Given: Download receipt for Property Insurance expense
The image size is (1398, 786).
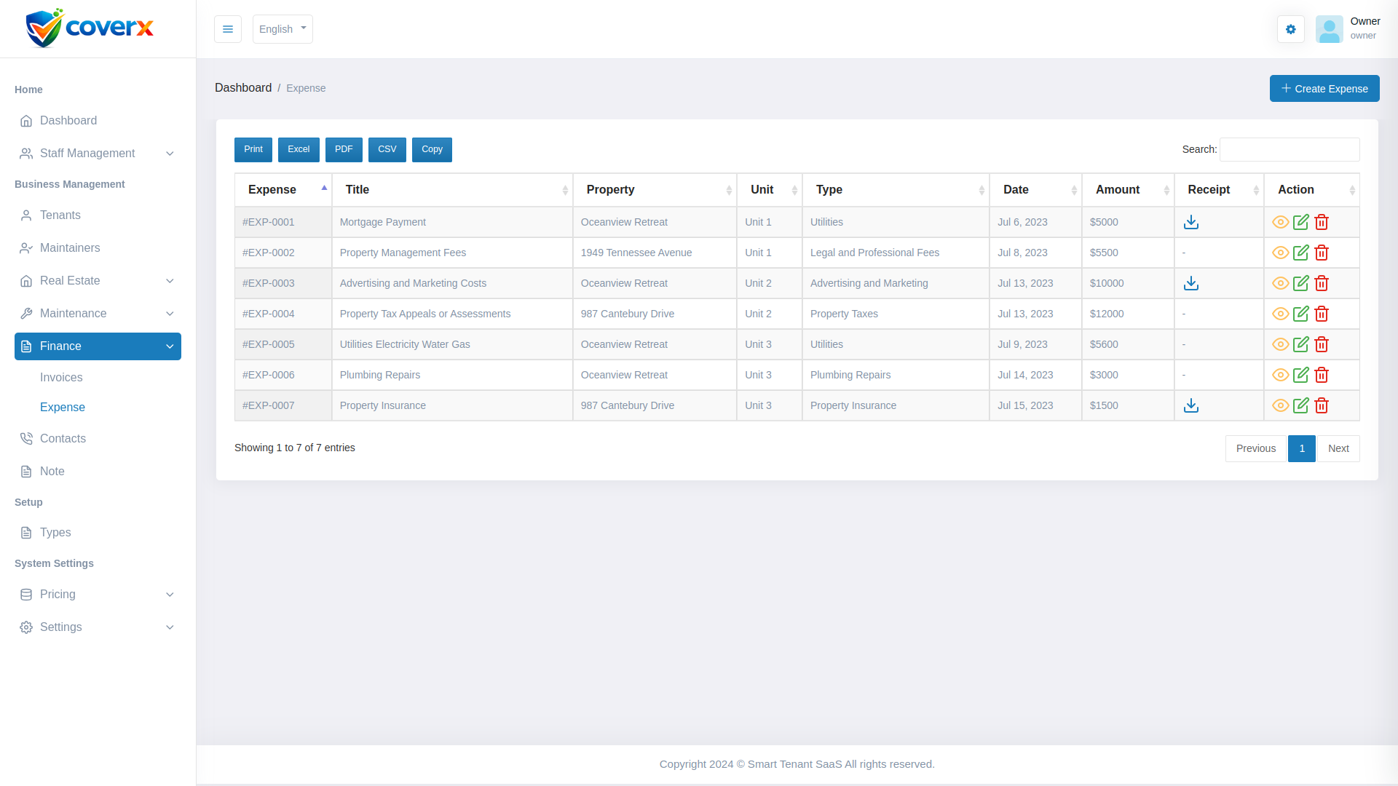Looking at the screenshot, I should click(1191, 405).
